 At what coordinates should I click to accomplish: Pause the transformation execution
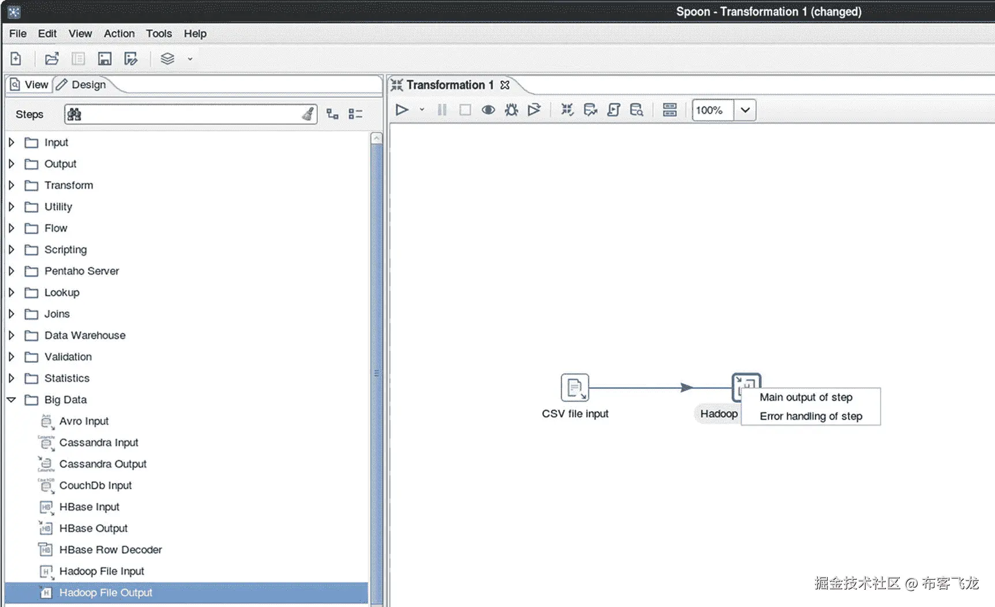click(x=442, y=110)
